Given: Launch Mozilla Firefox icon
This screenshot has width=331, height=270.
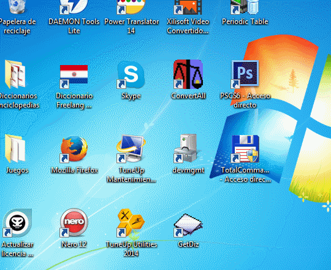Looking at the screenshot, I should pos(74,149).
